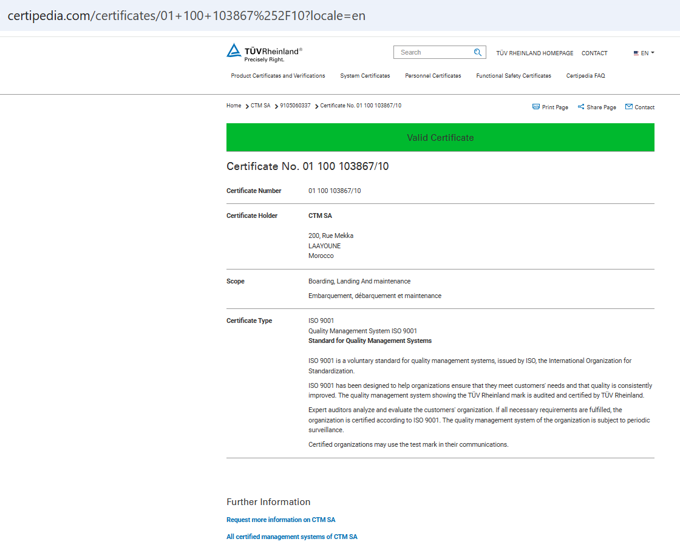The image size is (680, 553).
Task: Click the Certificate Number label
Action: (x=254, y=191)
